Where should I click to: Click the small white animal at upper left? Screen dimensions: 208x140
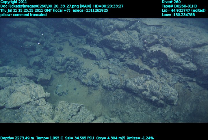coord(39,44)
